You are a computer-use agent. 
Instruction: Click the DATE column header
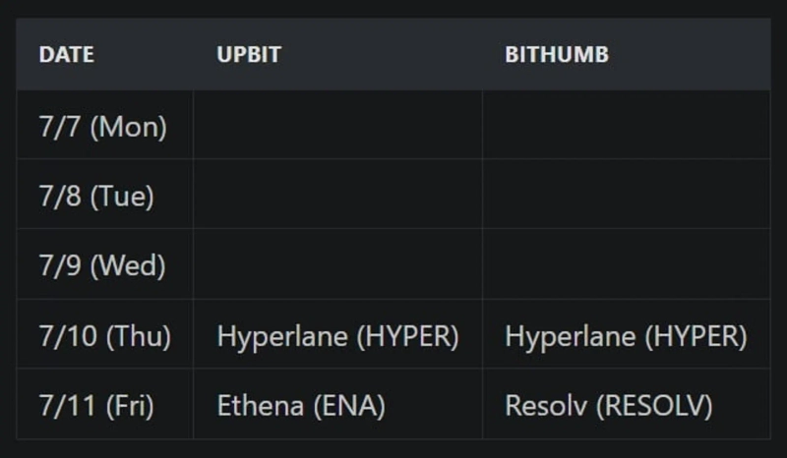(x=65, y=55)
